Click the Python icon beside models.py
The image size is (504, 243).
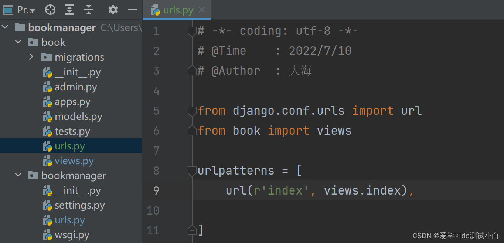click(x=47, y=117)
